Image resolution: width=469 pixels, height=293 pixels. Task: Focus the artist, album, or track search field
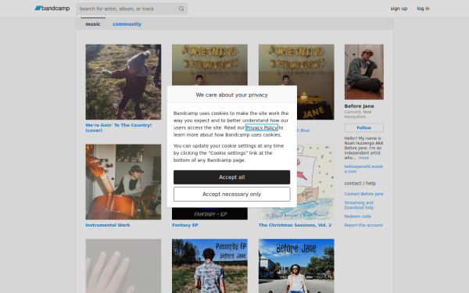point(131,9)
